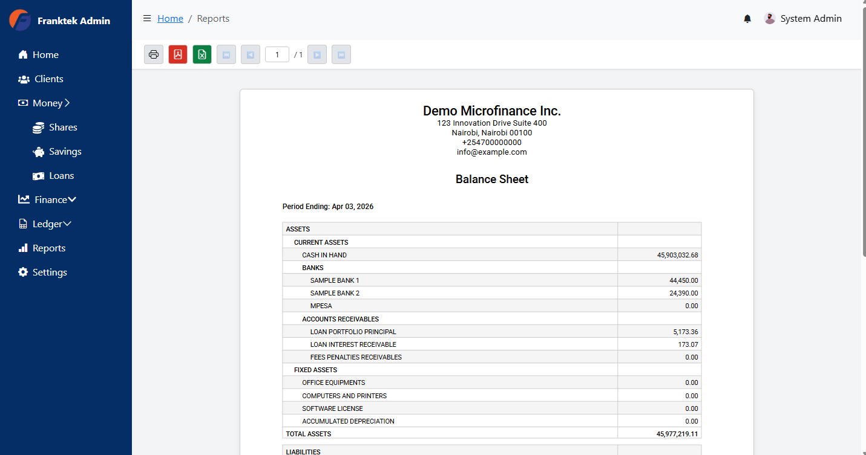
Task: Export the report to Excel
Action: pos(202,54)
